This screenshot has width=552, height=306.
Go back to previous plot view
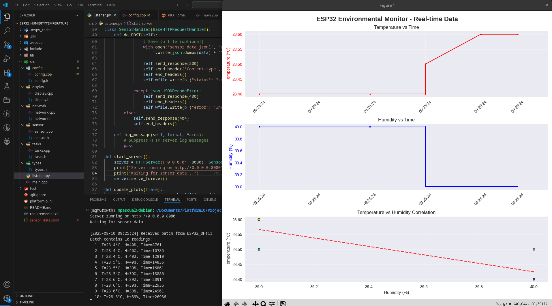click(236, 303)
